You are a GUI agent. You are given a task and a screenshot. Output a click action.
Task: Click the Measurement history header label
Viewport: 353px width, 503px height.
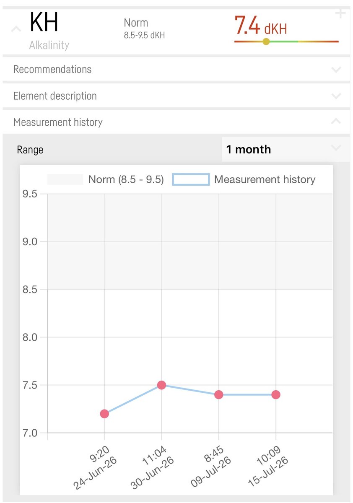[x=58, y=122]
